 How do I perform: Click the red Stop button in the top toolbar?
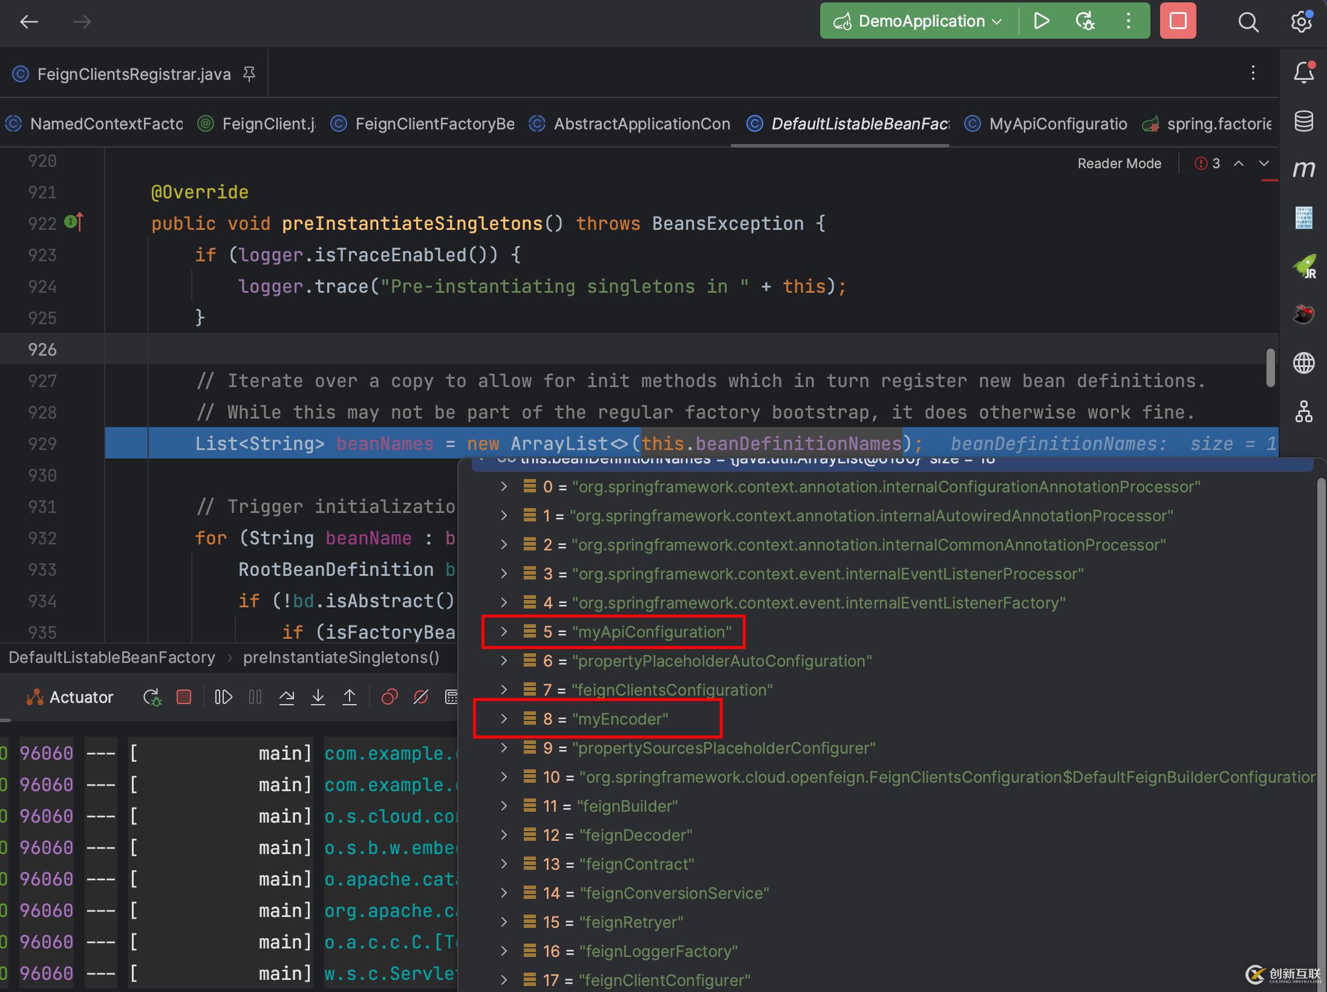[x=1178, y=21]
